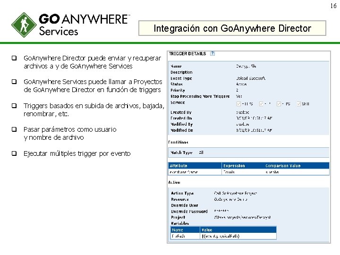Click the Variables table Value header

click(x=238, y=230)
